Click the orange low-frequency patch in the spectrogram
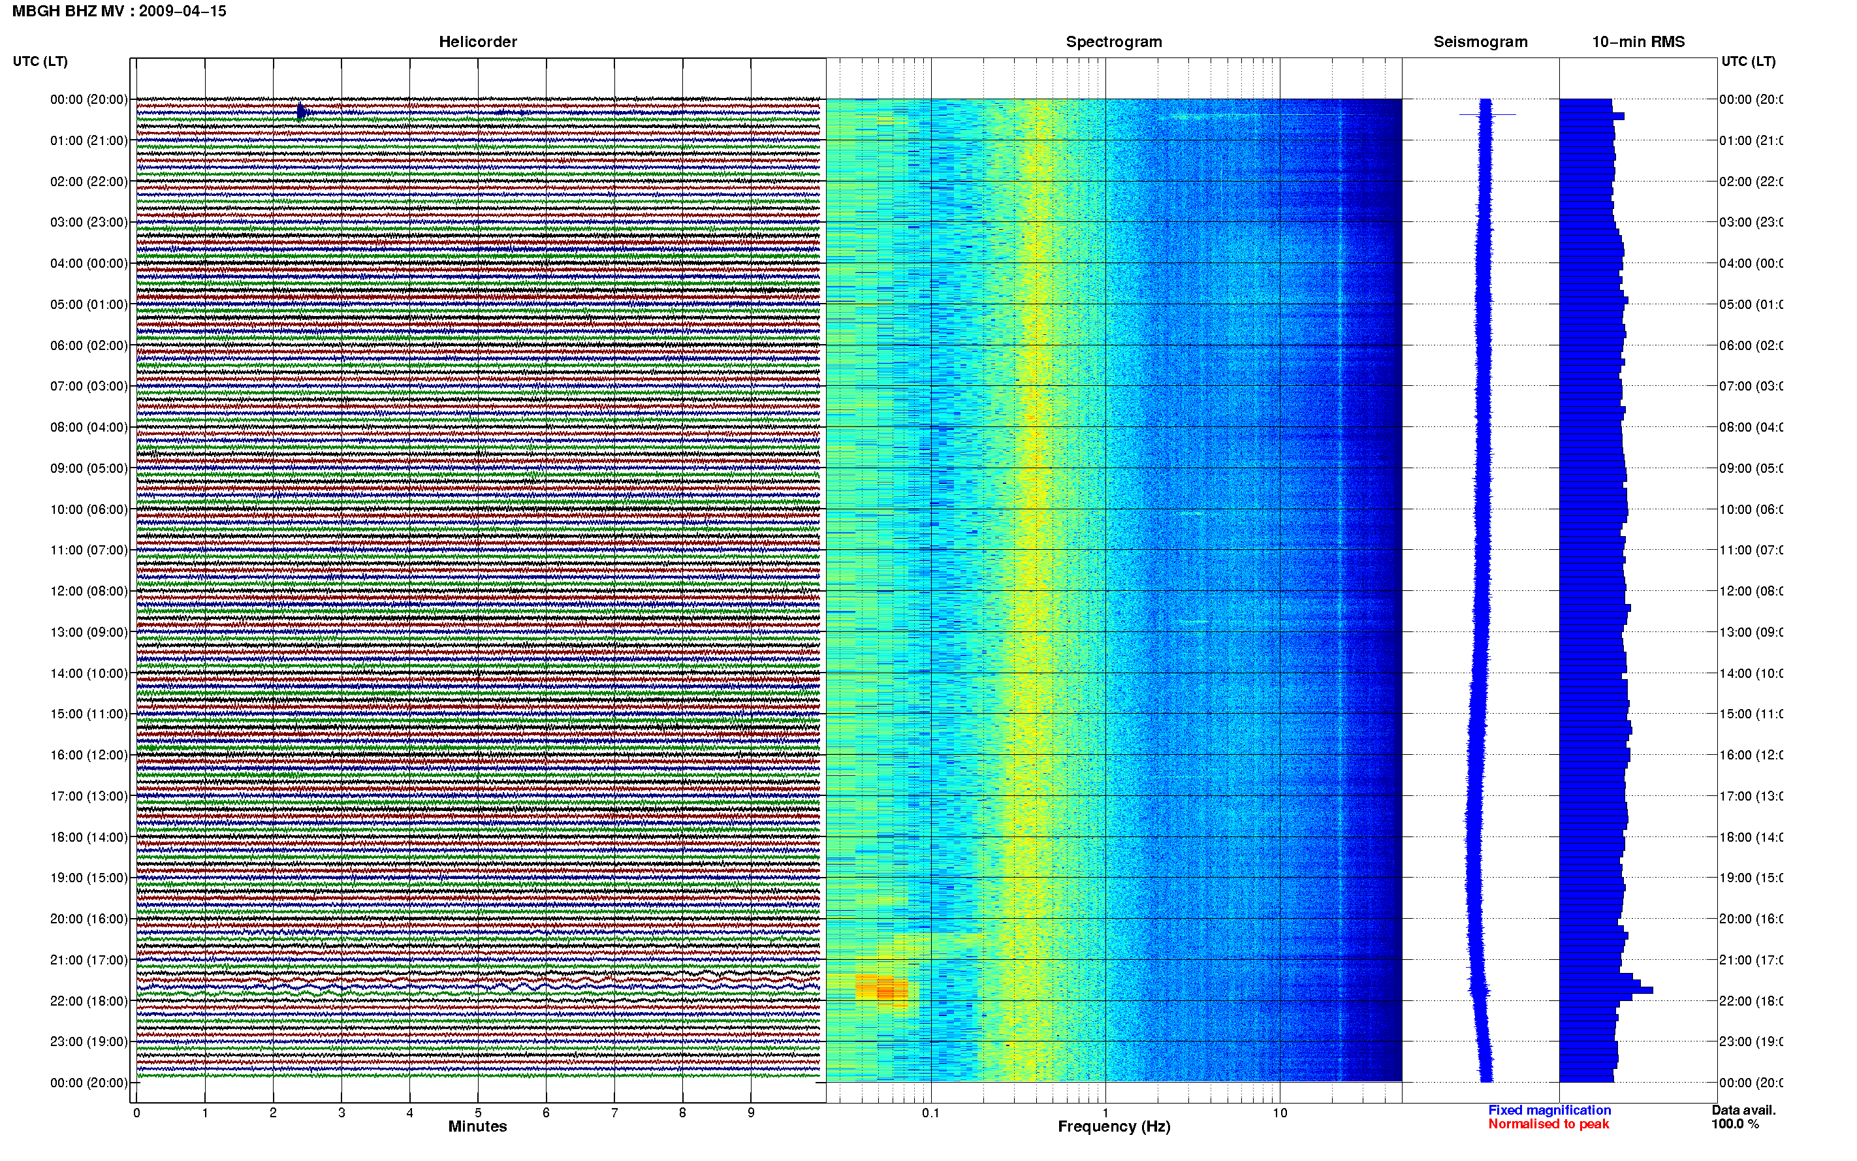 point(883,987)
